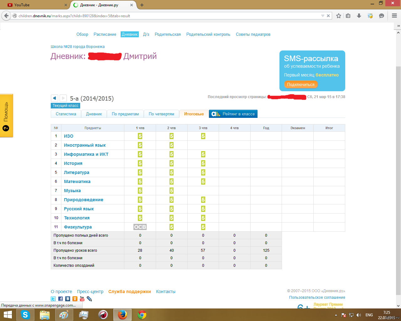Show hidden system tray icons
The height and width of the screenshot is (321, 401).
tap(336, 315)
